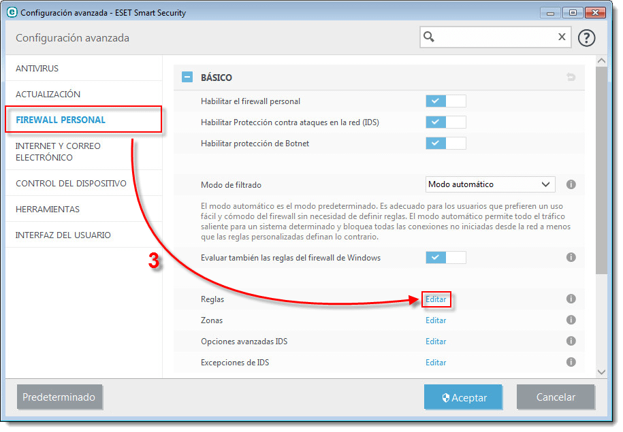
Task: Click info icon next to Modo de filtrado
Action: (x=571, y=184)
